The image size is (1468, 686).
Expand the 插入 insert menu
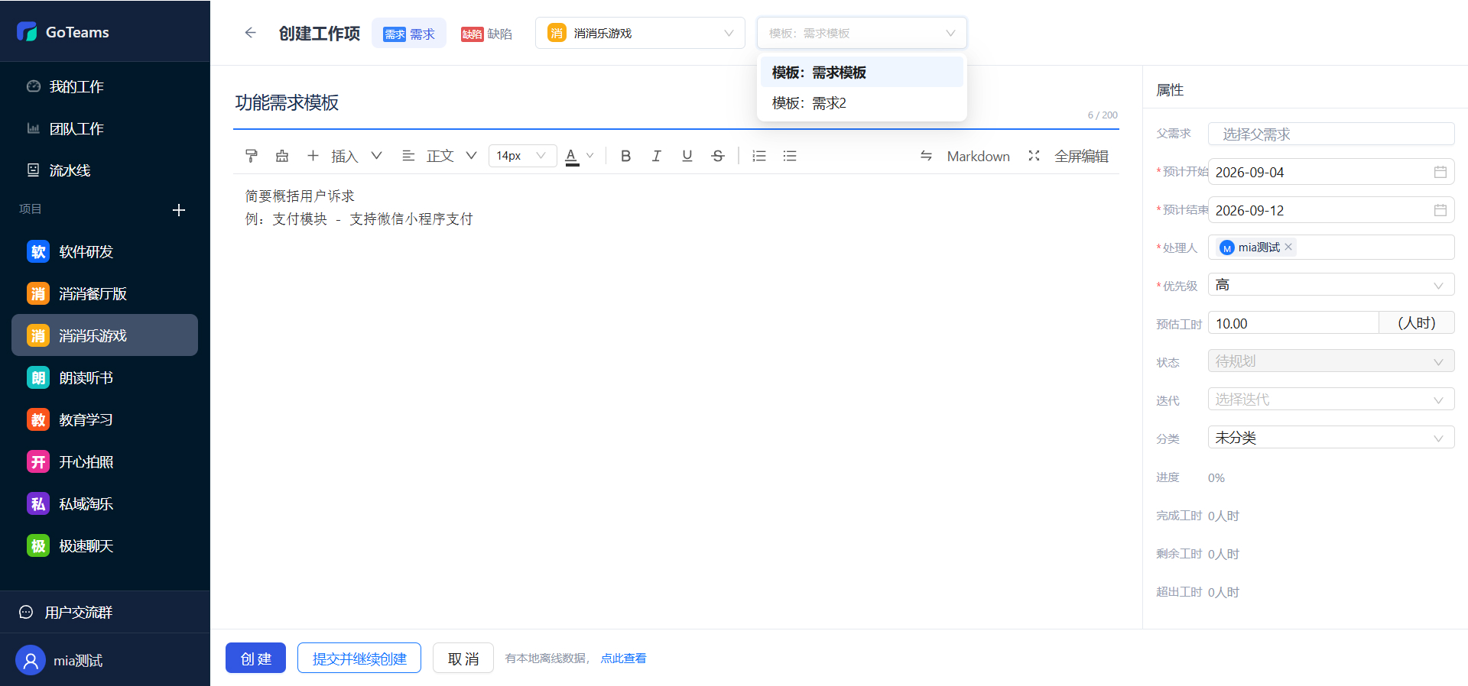(x=344, y=156)
